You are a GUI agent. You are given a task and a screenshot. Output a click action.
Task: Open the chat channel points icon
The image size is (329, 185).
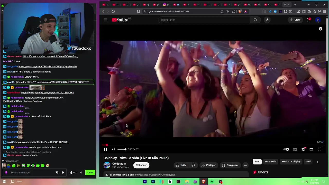pyautogui.click(x=73, y=172)
